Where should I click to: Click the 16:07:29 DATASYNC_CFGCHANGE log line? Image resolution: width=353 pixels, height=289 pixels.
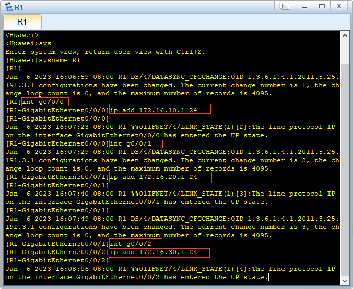(172, 152)
